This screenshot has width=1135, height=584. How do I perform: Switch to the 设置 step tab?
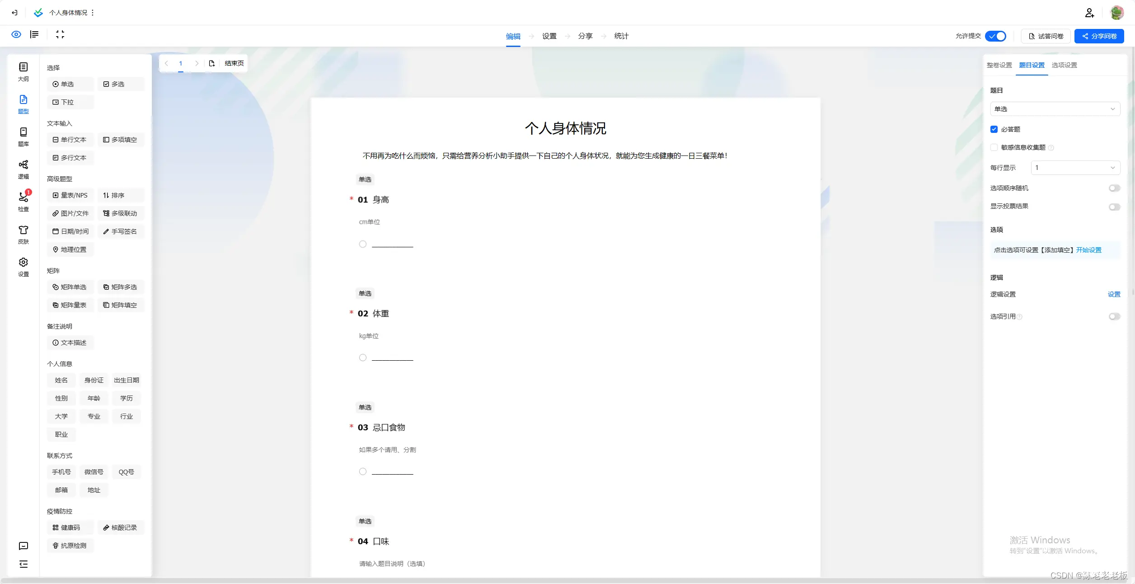click(549, 36)
